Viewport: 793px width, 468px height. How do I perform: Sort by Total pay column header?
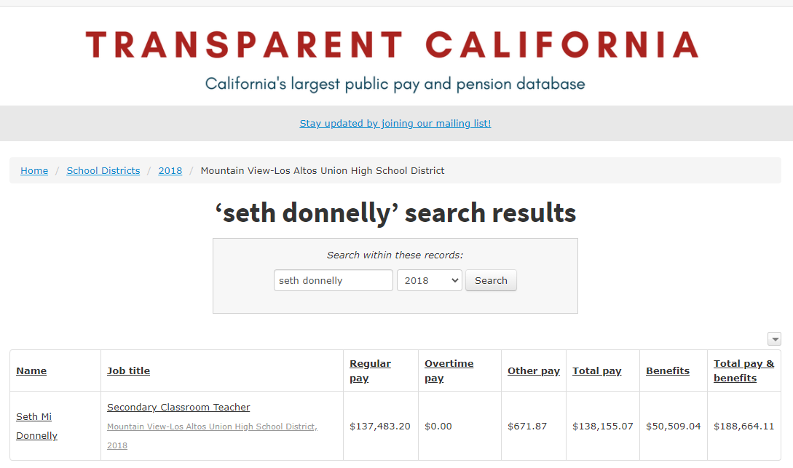tap(596, 371)
